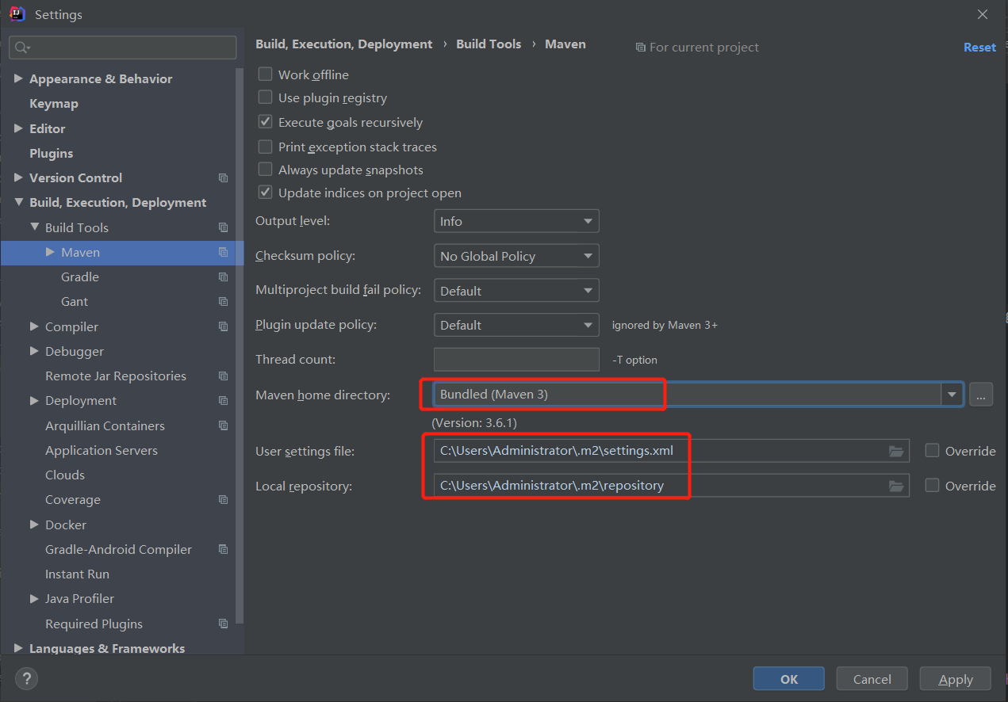
Task: Expand the Appearance & Behavior node
Action: click(18, 79)
